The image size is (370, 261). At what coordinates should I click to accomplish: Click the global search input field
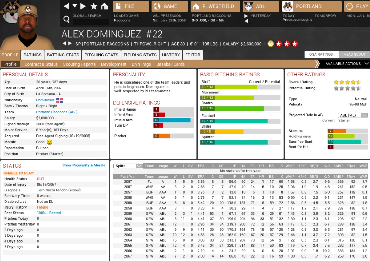[91, 22]
